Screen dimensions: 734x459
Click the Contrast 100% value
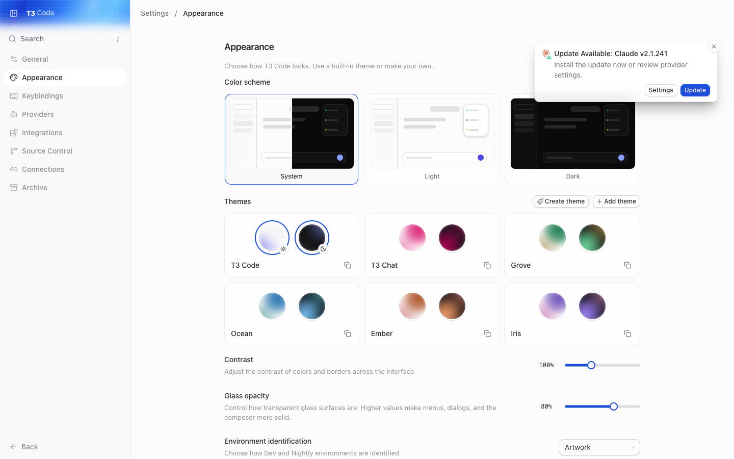(x=546, y=365)
